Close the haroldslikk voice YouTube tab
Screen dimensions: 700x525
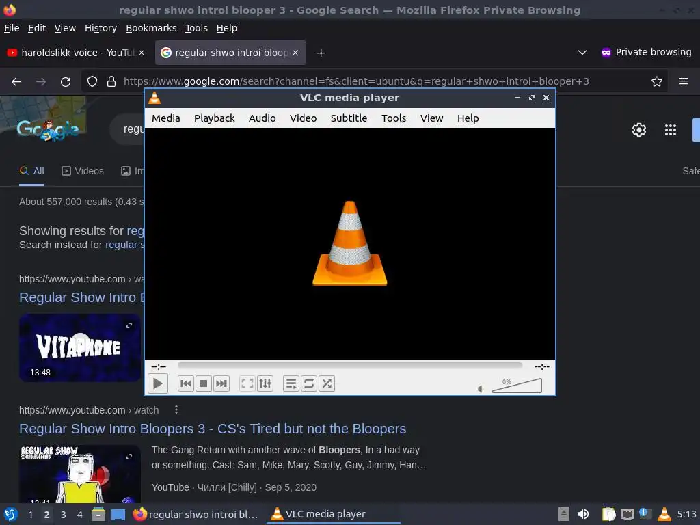pyautogui.click(x=142, y=53)
